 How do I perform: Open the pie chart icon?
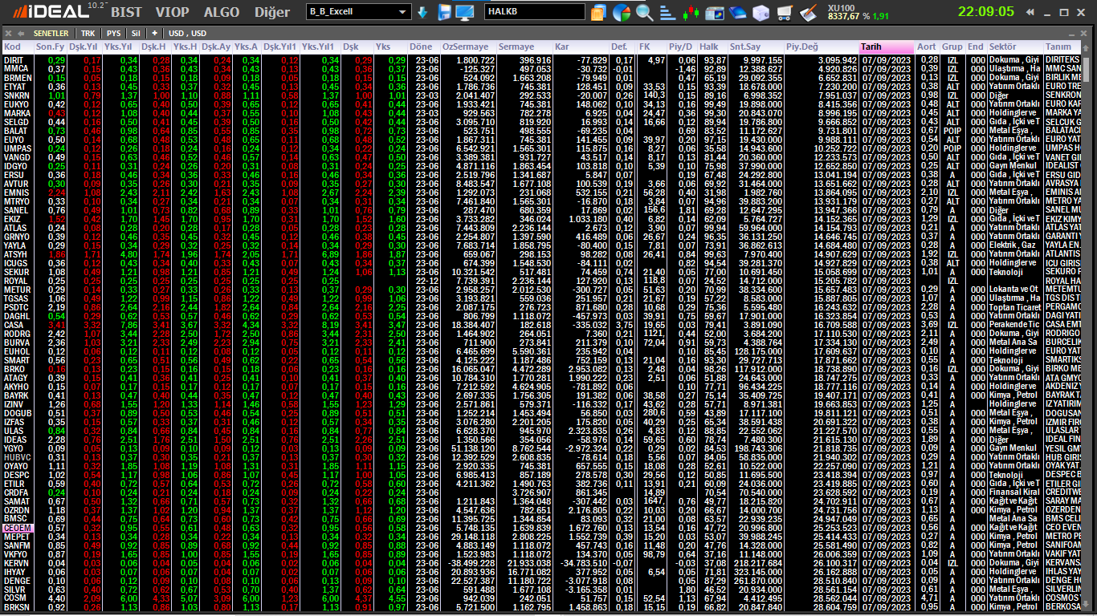622,13
